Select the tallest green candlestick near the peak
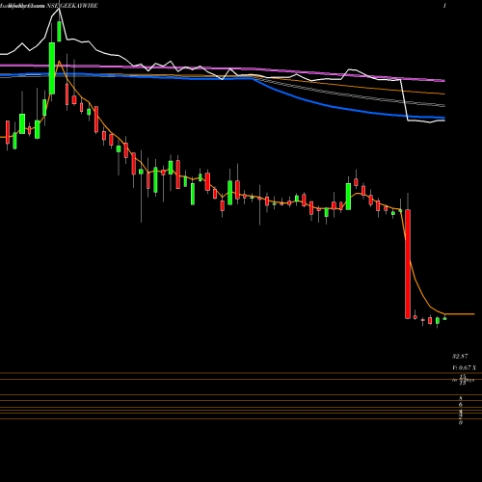The width and height of the screenshot is (482, 482). [x=52, y=68]
